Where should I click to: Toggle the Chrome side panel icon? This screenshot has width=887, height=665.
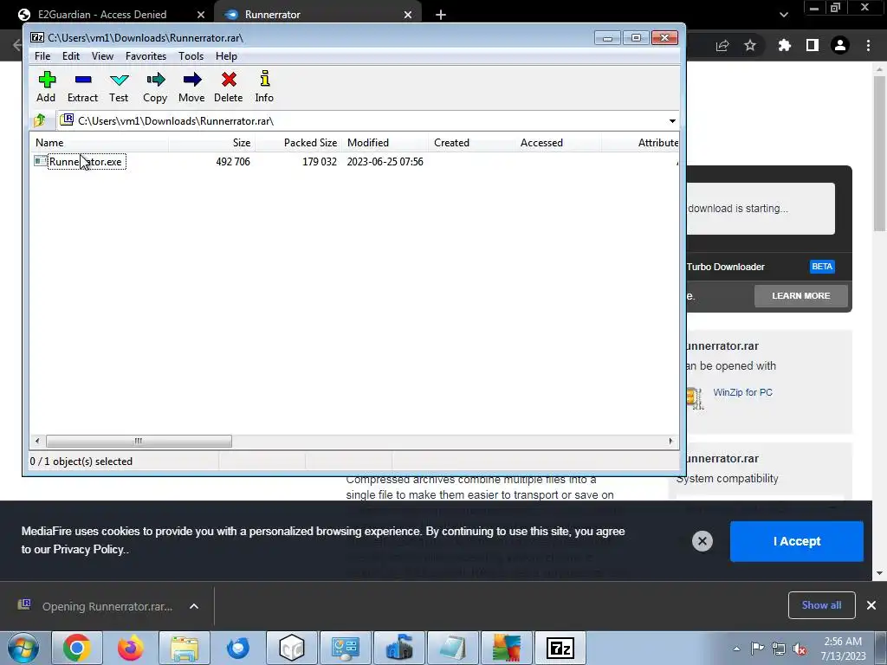tap(813, 45)
